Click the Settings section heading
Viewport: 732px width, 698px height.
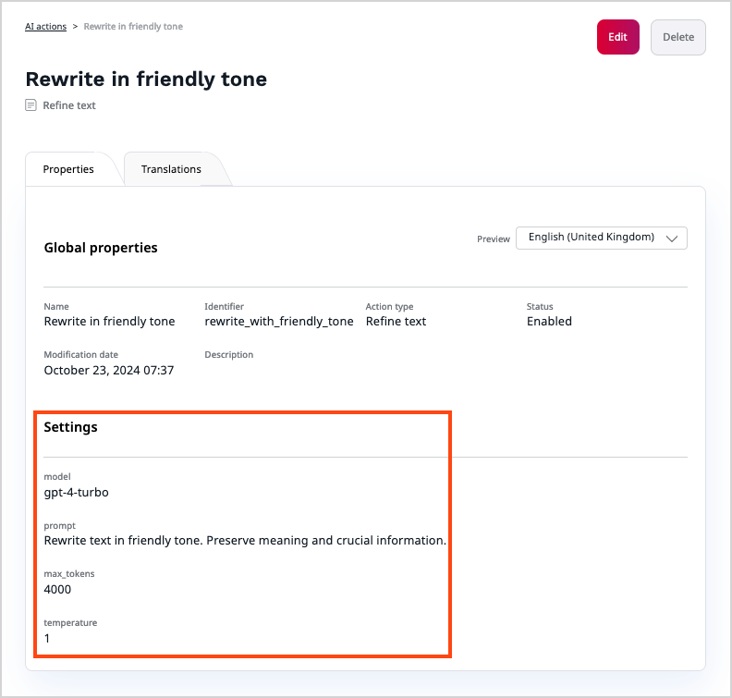click(71, 427)
